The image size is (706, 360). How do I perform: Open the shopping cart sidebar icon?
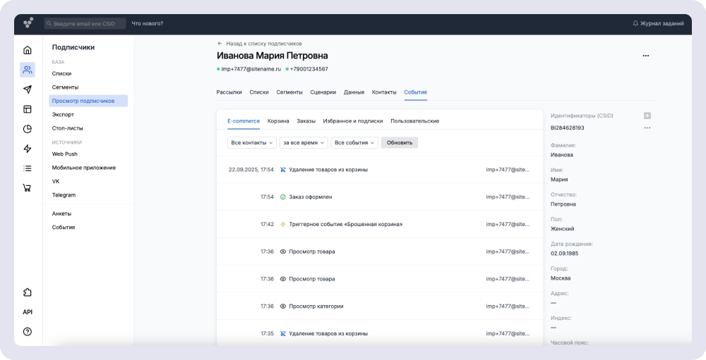[28, 187]
